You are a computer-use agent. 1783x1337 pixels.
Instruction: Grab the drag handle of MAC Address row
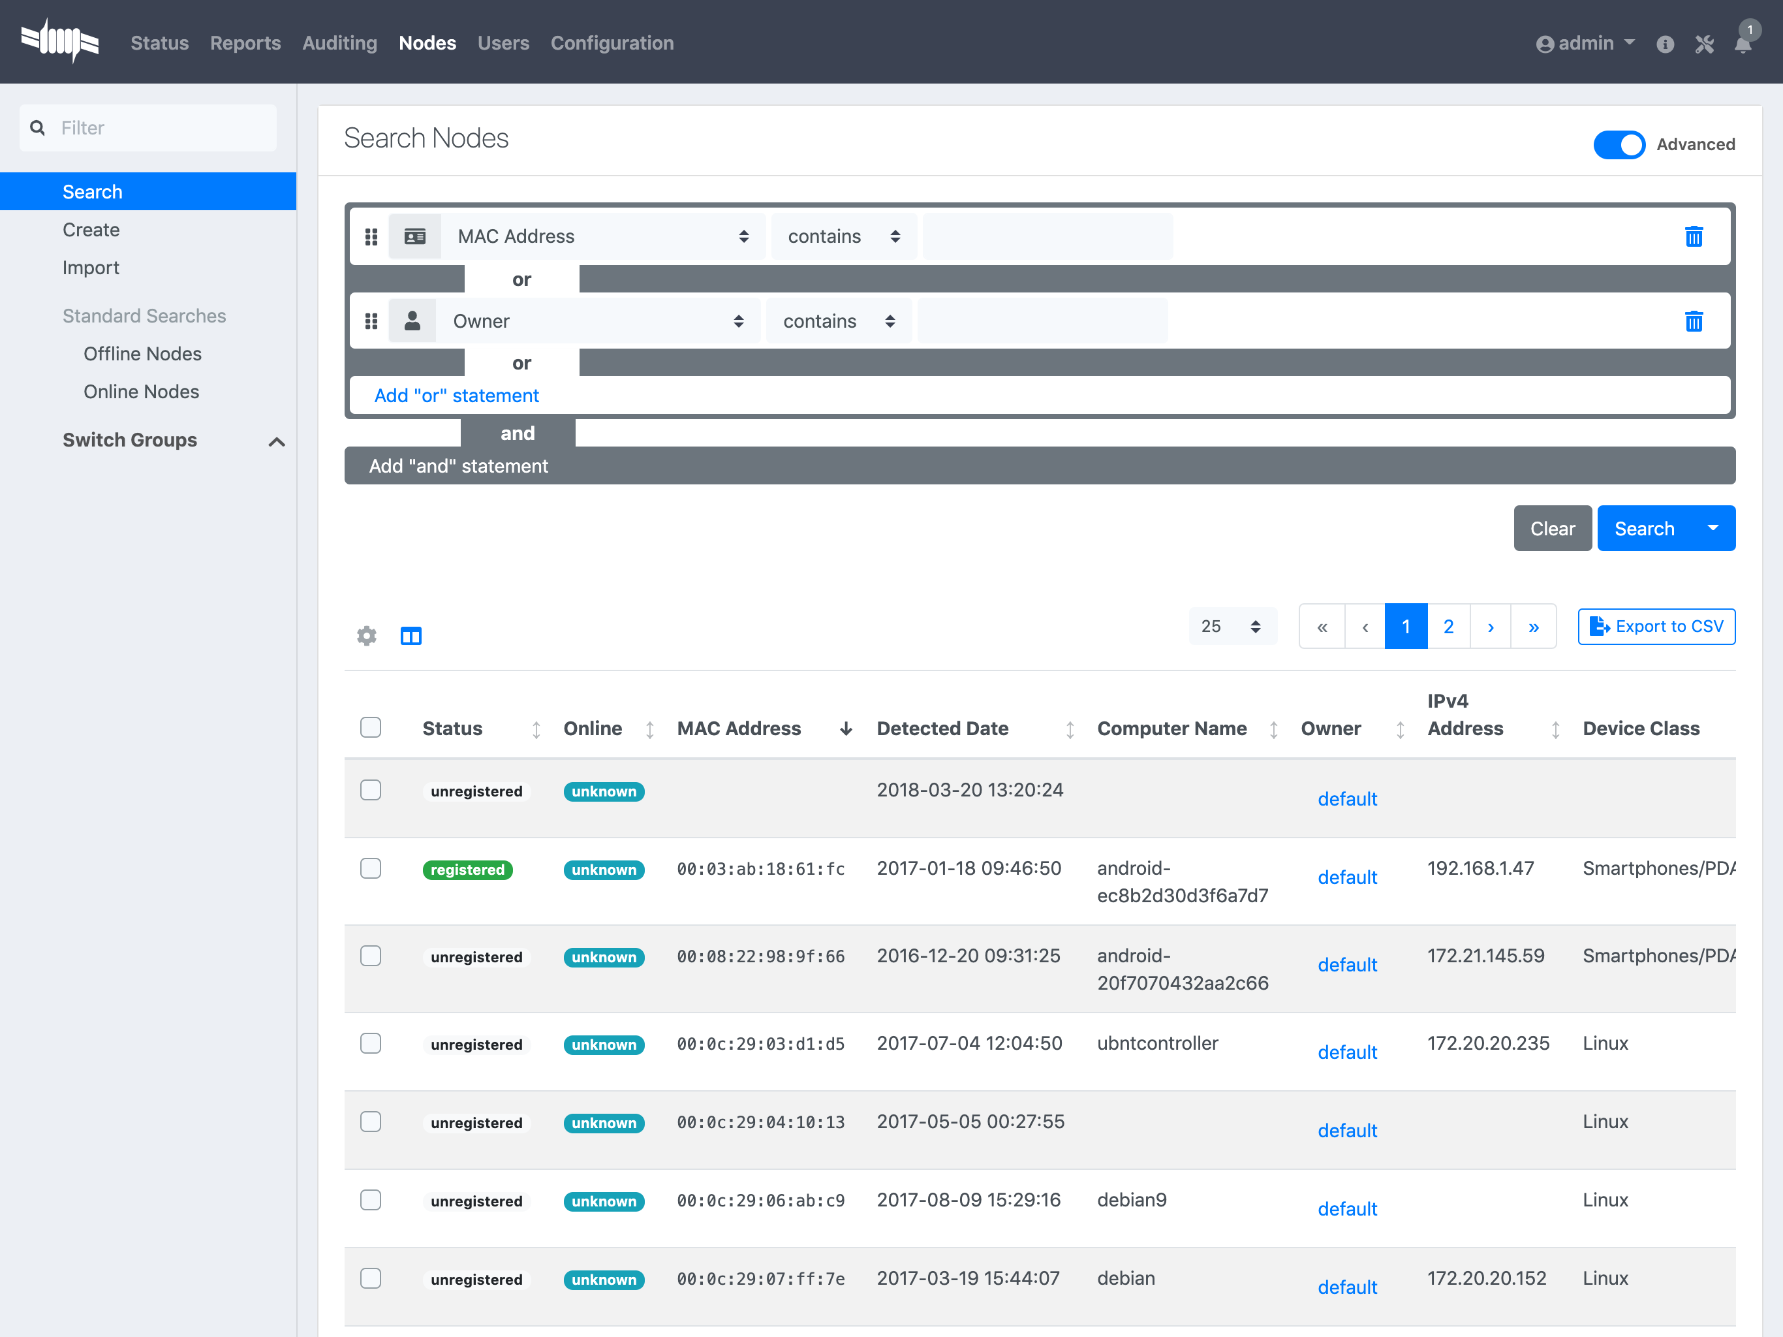point(371,236)
